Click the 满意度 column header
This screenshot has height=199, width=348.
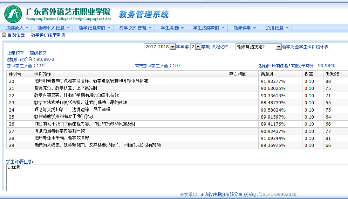click(x=267, y=74)
